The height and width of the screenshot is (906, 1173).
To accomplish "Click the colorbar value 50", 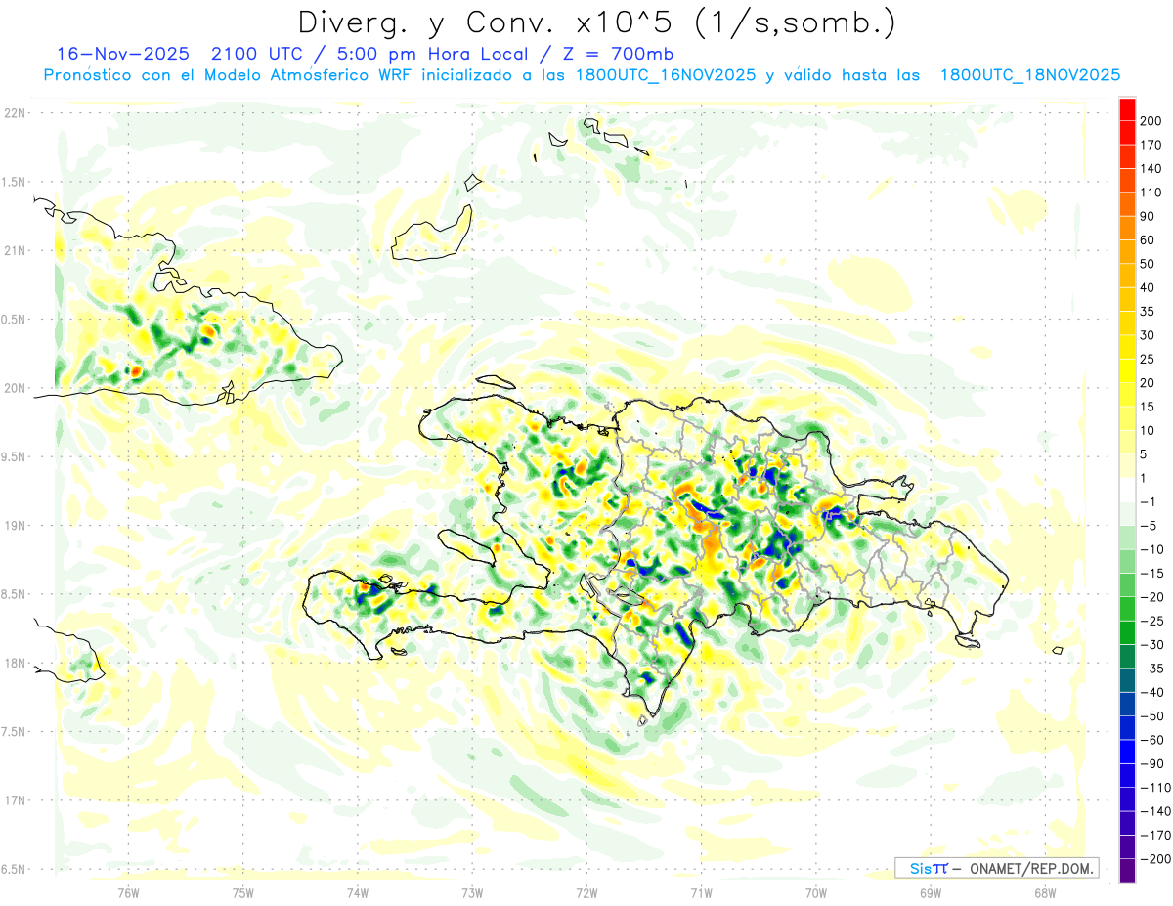I will click(x=1148, y=264).
